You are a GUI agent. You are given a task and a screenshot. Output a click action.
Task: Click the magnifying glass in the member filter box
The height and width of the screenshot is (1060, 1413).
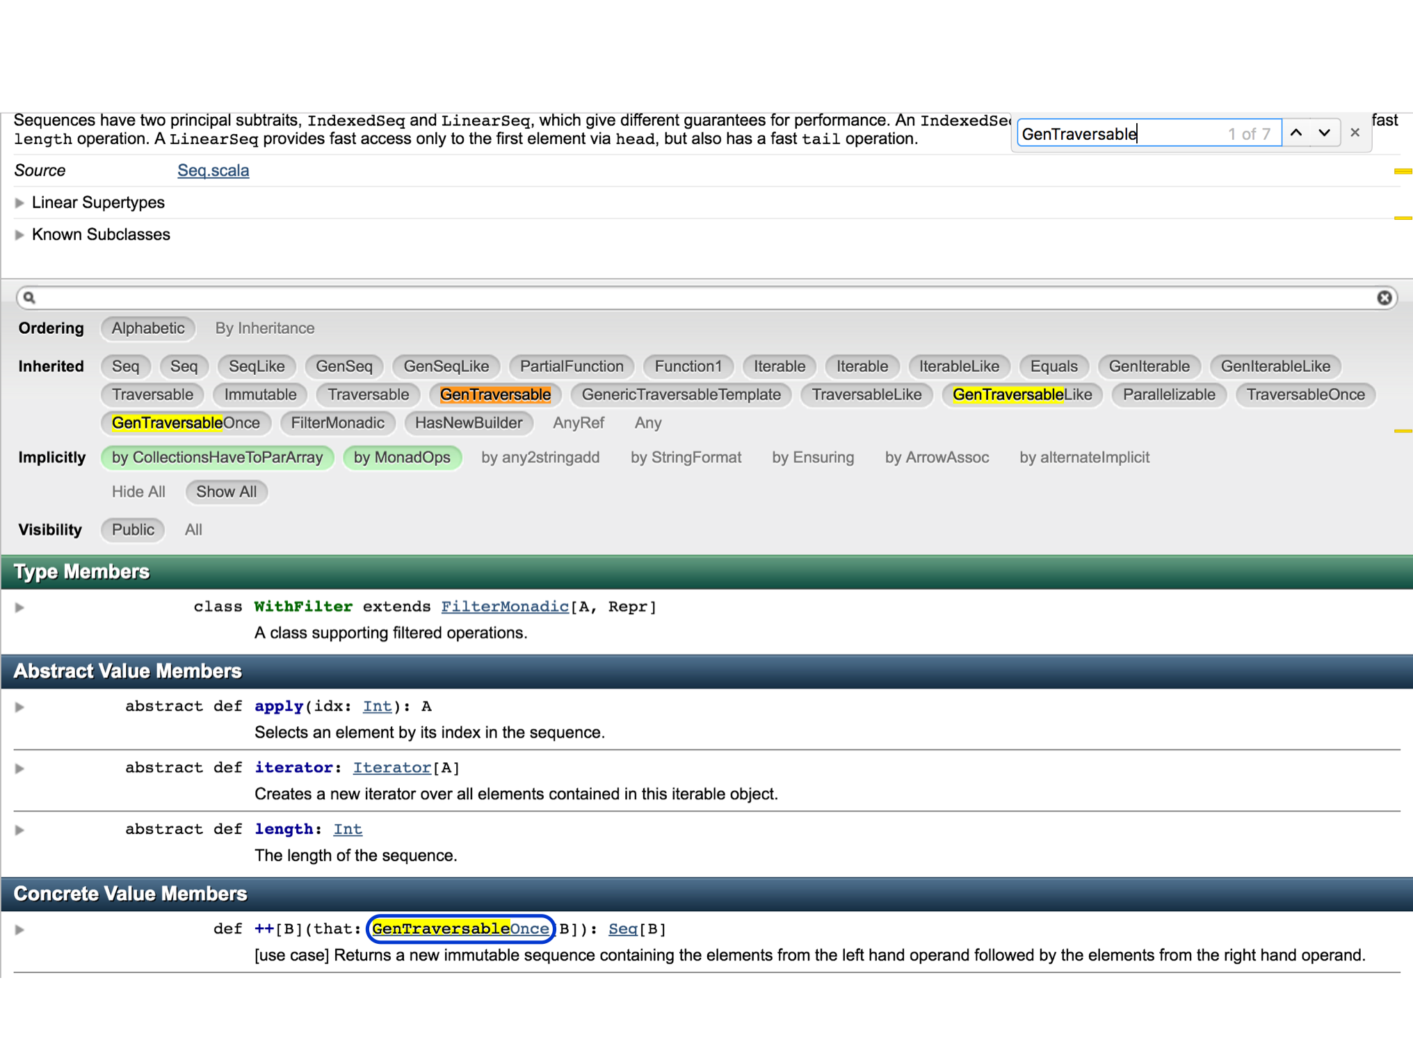coord(31,297)
